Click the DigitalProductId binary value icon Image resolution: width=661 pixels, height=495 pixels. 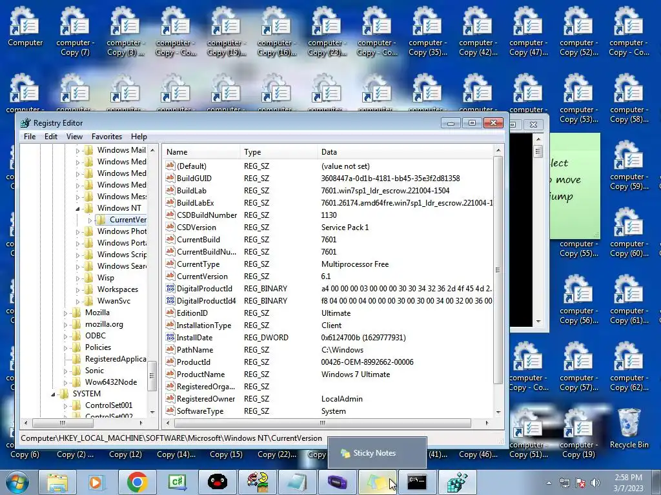click(x=170, y=288)
